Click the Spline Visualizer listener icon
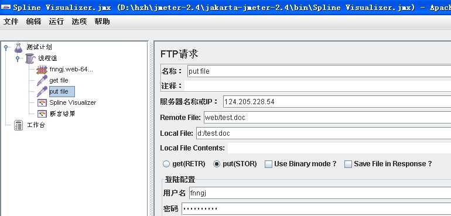Image resolution: width=451 pixels, height=216 pixels. pyautogui.click(x=42, y=102)
